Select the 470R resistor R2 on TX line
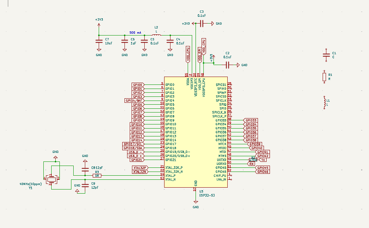The height and width of the screenshot is (228, 369). click(253, 160)
